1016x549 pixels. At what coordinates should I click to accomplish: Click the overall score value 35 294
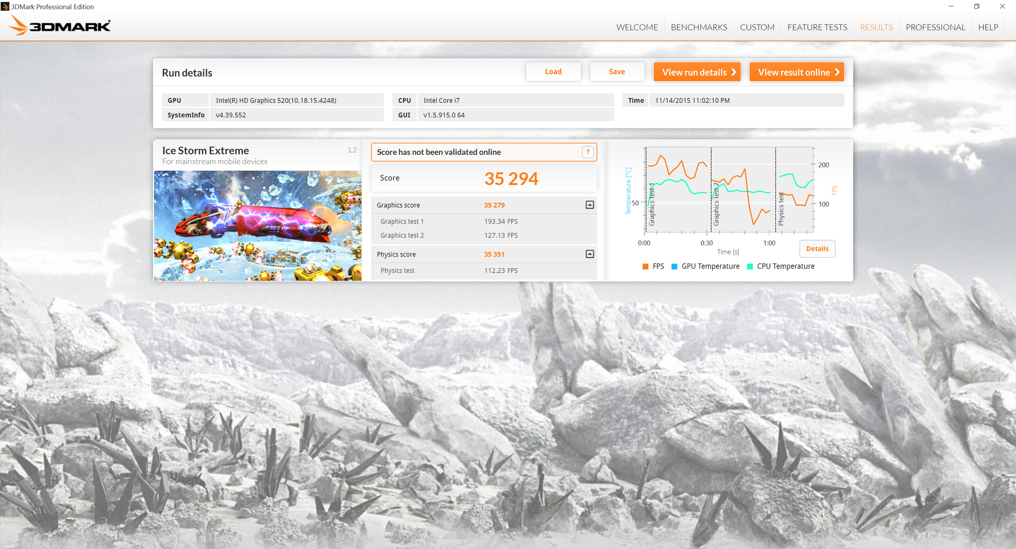[x=511, y=179]
